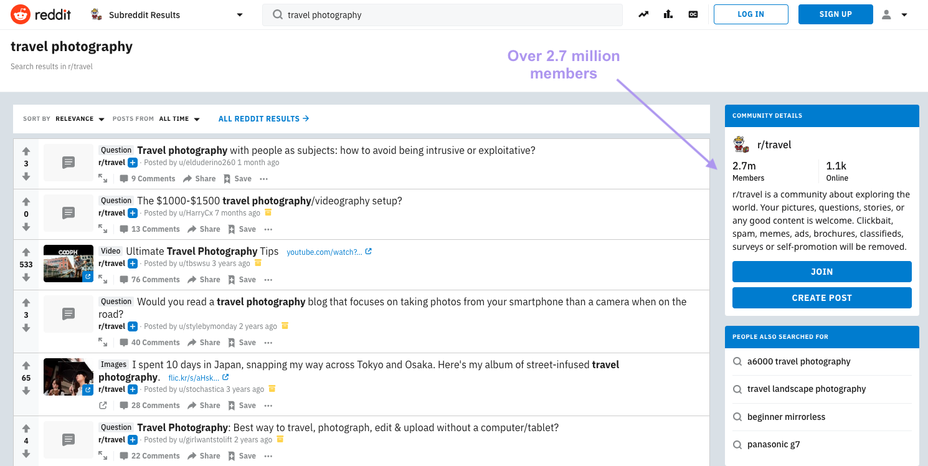This screenshot has width=928, height=466.
Task: Downvote the smartphone travel photography blog question
Action: click(26, 328)
